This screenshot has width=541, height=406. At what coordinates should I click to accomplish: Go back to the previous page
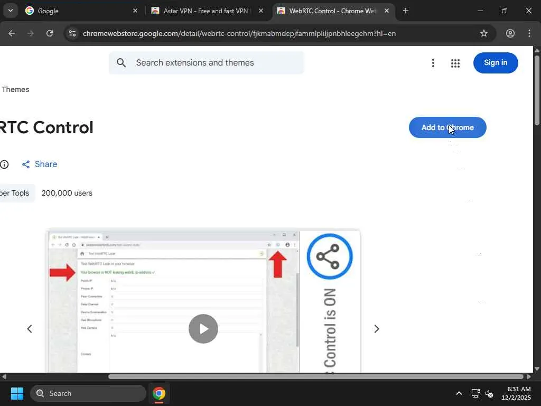tap(12, 33)
